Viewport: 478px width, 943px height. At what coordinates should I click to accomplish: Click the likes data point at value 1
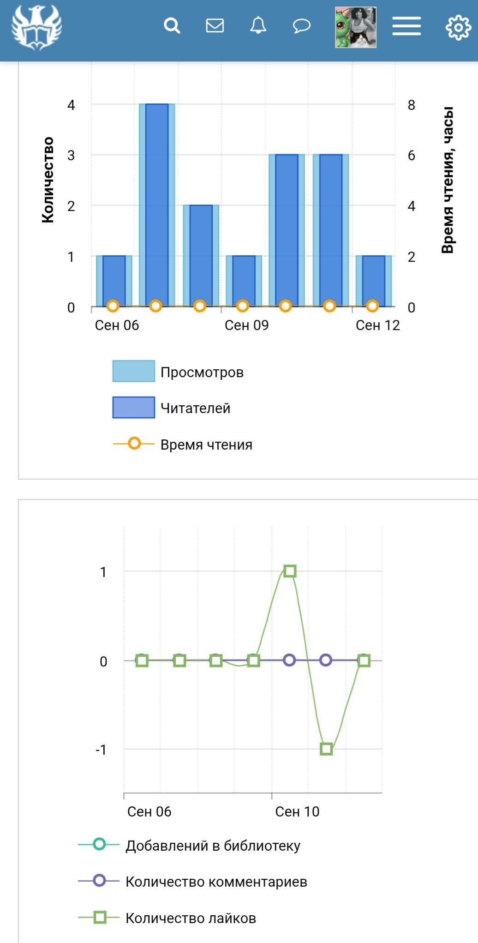coord(290,571)
